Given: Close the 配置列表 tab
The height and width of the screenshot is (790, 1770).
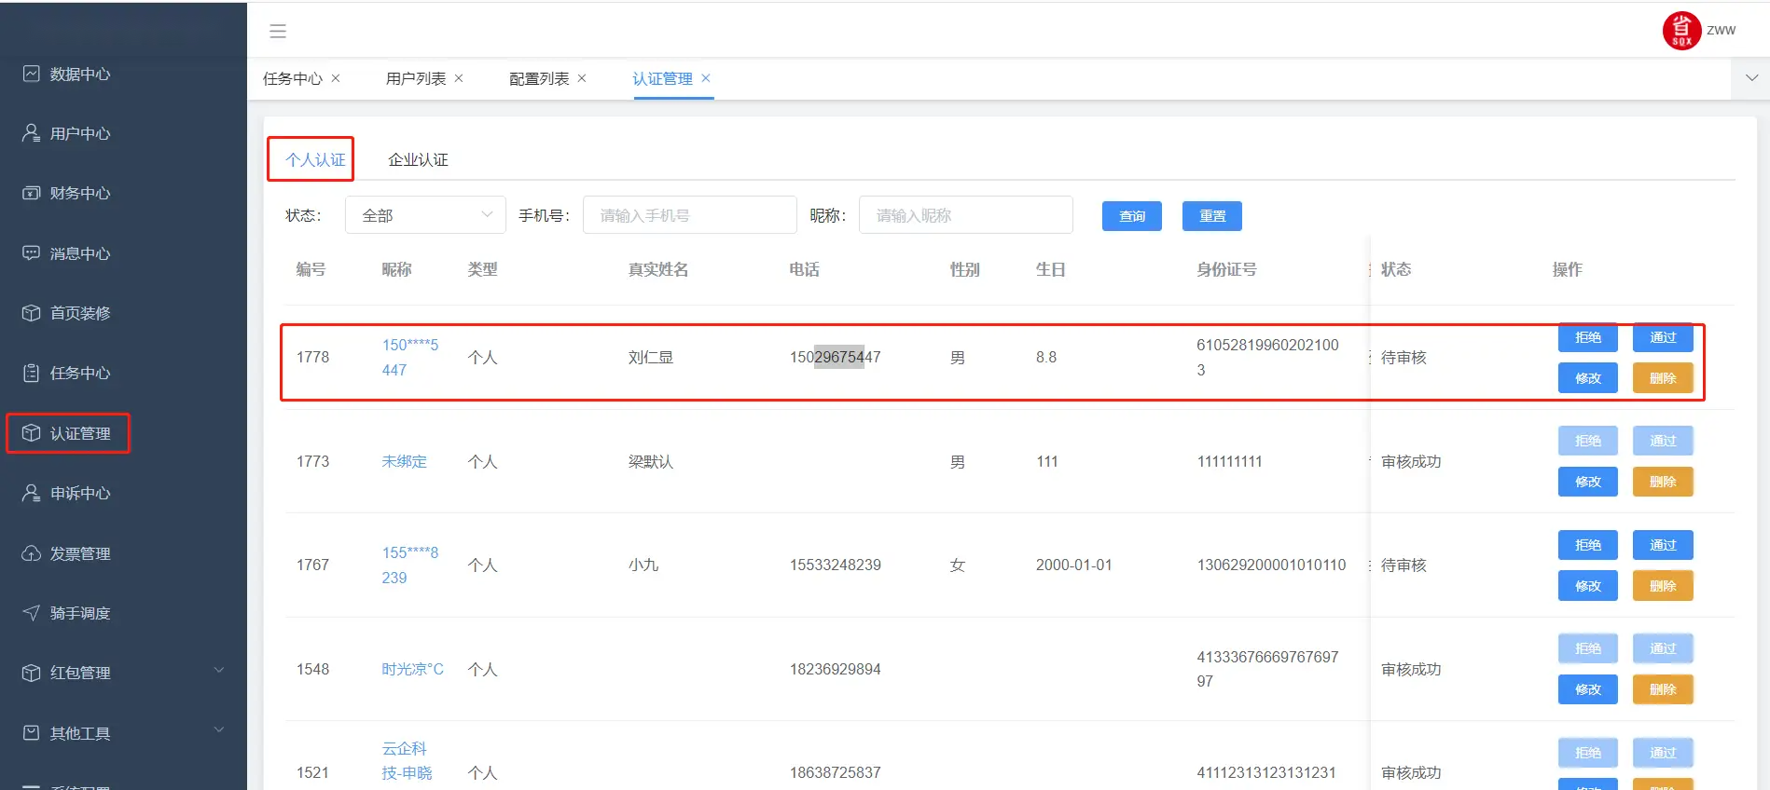Looking at the screenshot, I should [x=582, y=78].
